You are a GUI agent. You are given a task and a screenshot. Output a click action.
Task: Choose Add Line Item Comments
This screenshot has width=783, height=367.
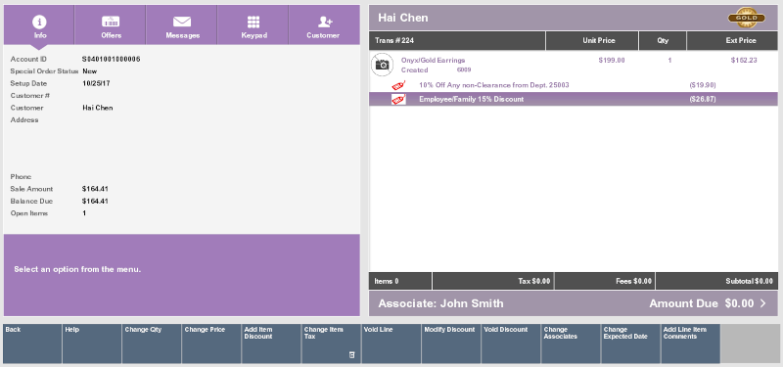(x=691, y=344)
